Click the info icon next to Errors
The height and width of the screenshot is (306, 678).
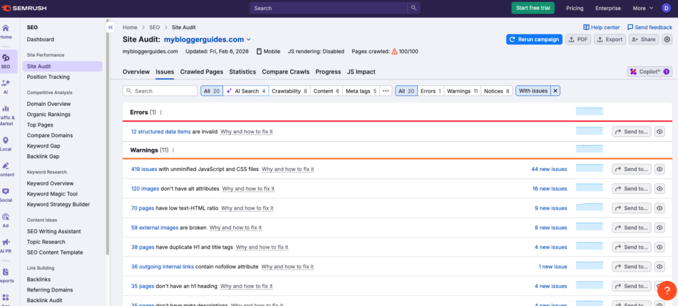(x=161, y=113)
